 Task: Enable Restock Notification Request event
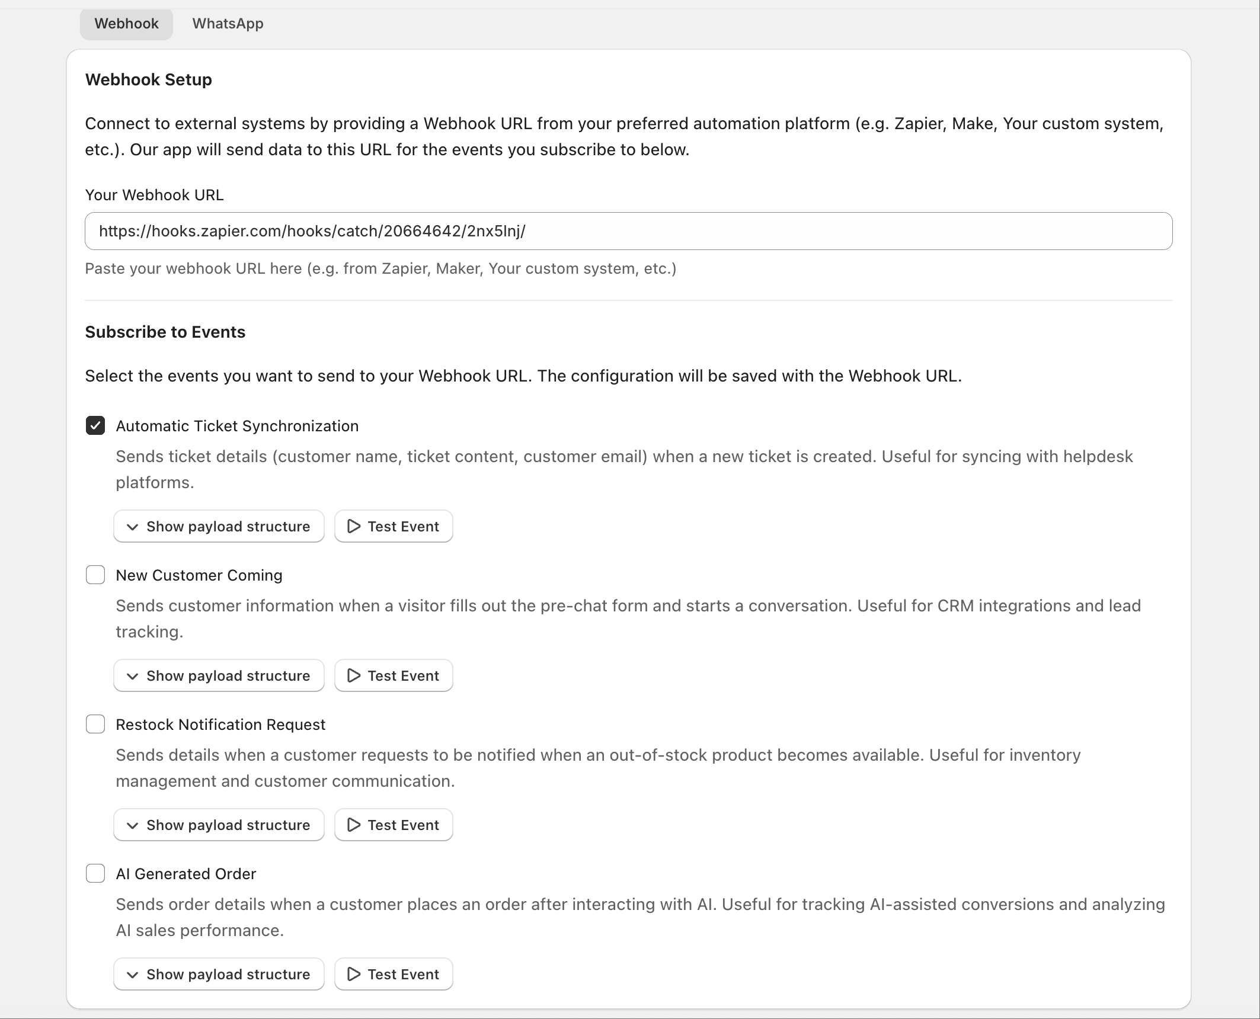click(x=95, y=724)
